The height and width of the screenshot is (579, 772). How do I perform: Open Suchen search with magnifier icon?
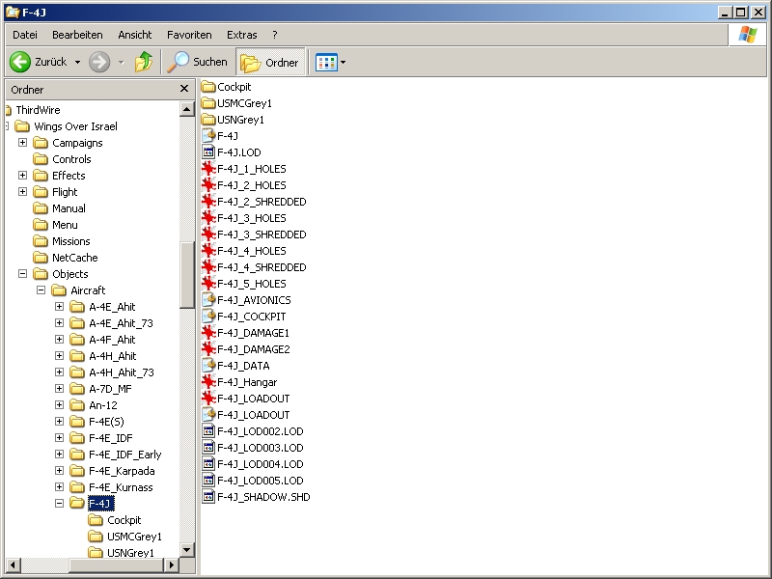[x=197, y=62]
